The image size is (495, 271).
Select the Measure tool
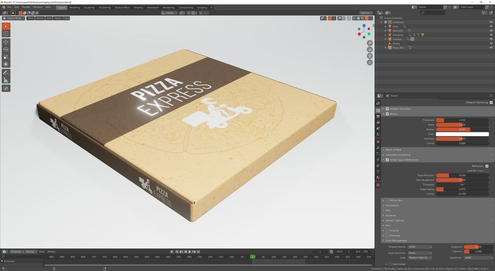(x=6, y=80)
